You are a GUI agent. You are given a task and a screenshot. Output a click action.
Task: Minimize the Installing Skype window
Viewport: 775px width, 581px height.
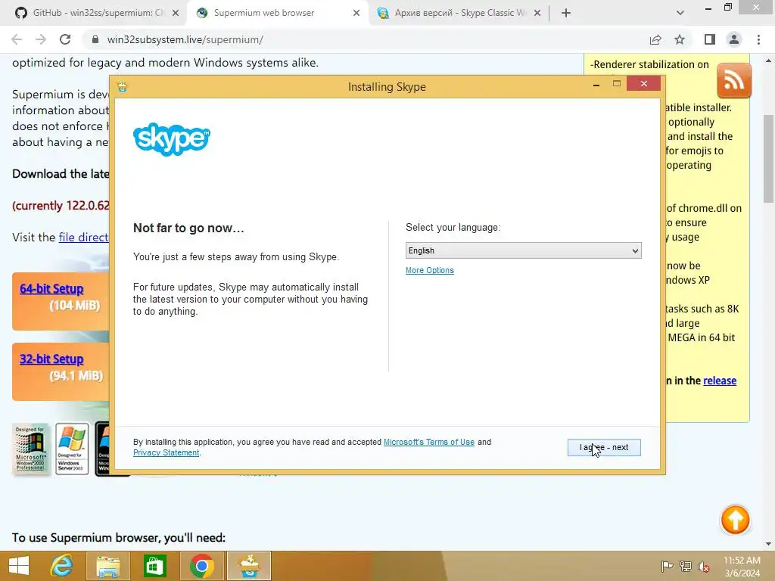[x=596, y=85]
